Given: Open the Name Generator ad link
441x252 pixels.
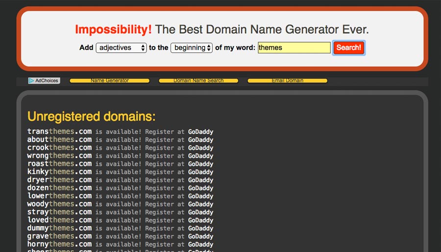Looking at the screenshot, I should coord(110,81).
